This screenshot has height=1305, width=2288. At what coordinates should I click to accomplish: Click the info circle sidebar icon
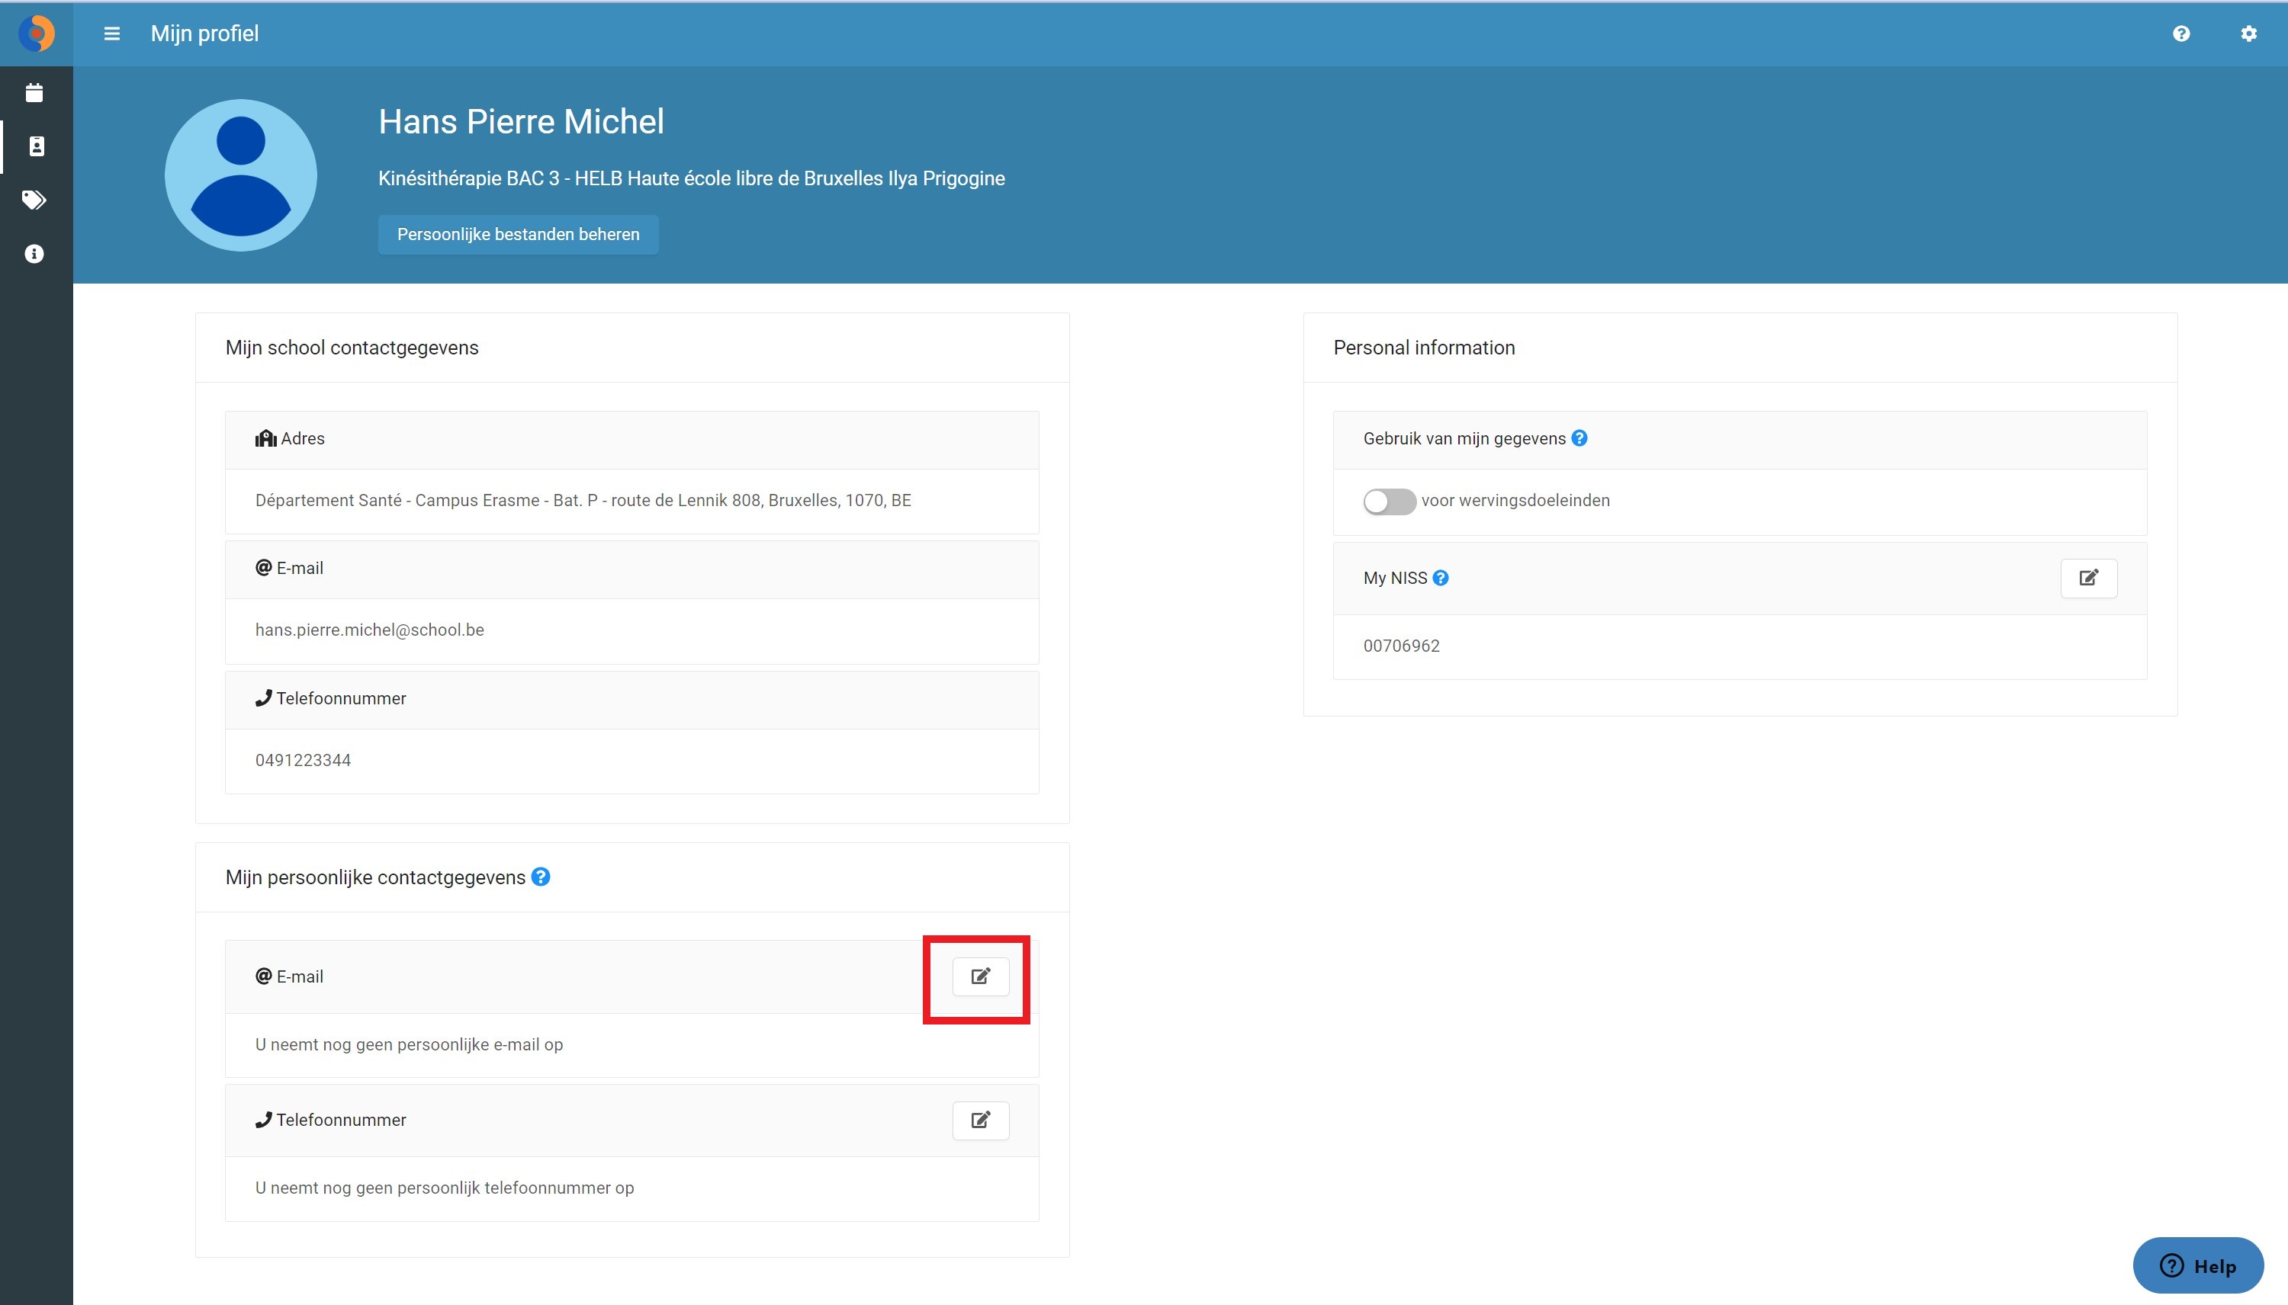coord(34,254)
